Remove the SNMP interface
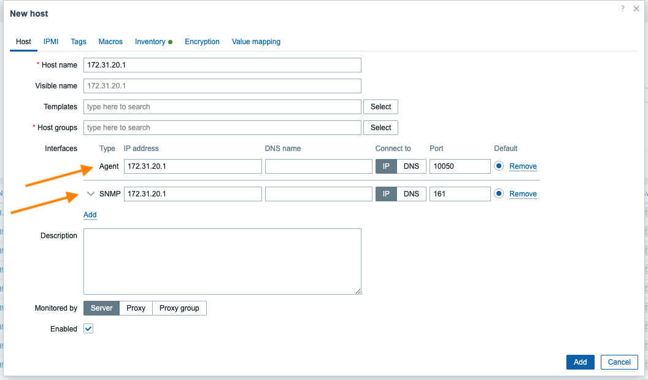This screenshot has width=648, height=380. click(523, 194)
